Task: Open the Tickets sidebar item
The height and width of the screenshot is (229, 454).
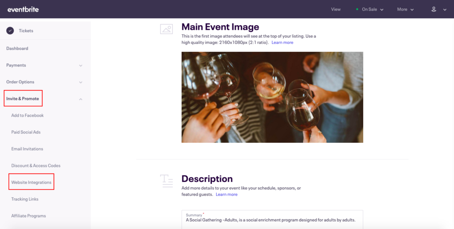Action: tap(26, 31)
